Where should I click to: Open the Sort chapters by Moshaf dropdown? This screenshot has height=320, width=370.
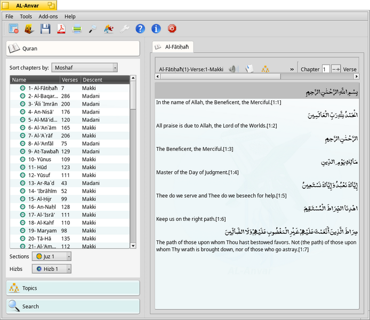[x=84, y=68]
